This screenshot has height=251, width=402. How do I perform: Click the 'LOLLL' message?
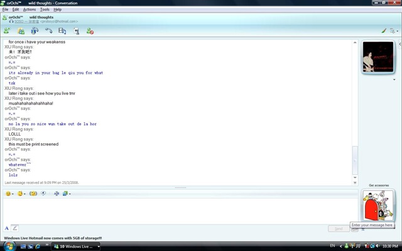(14, 134)
